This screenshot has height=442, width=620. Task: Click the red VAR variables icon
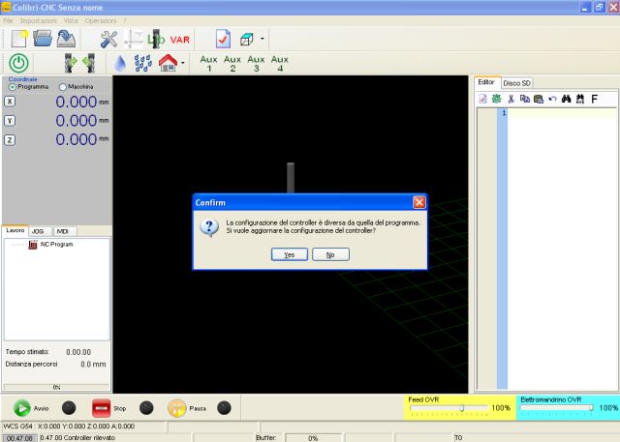180,40
